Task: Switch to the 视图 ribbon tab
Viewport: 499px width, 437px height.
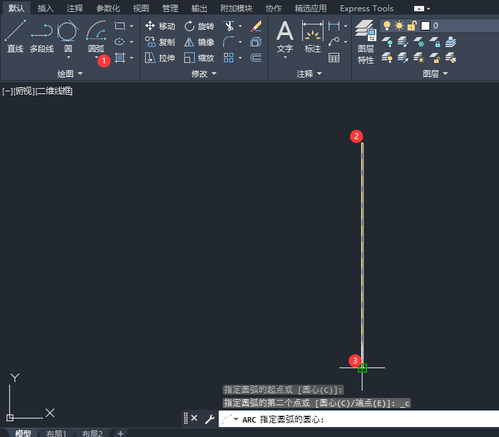Action: [x=141, y=8]
